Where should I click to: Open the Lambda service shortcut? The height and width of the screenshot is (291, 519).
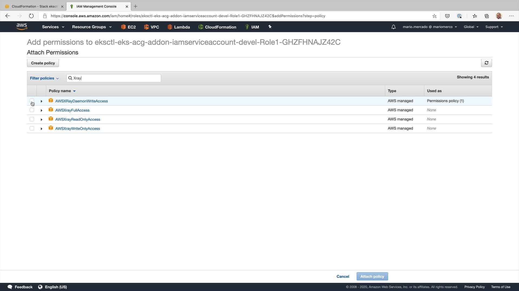[179, 27]
